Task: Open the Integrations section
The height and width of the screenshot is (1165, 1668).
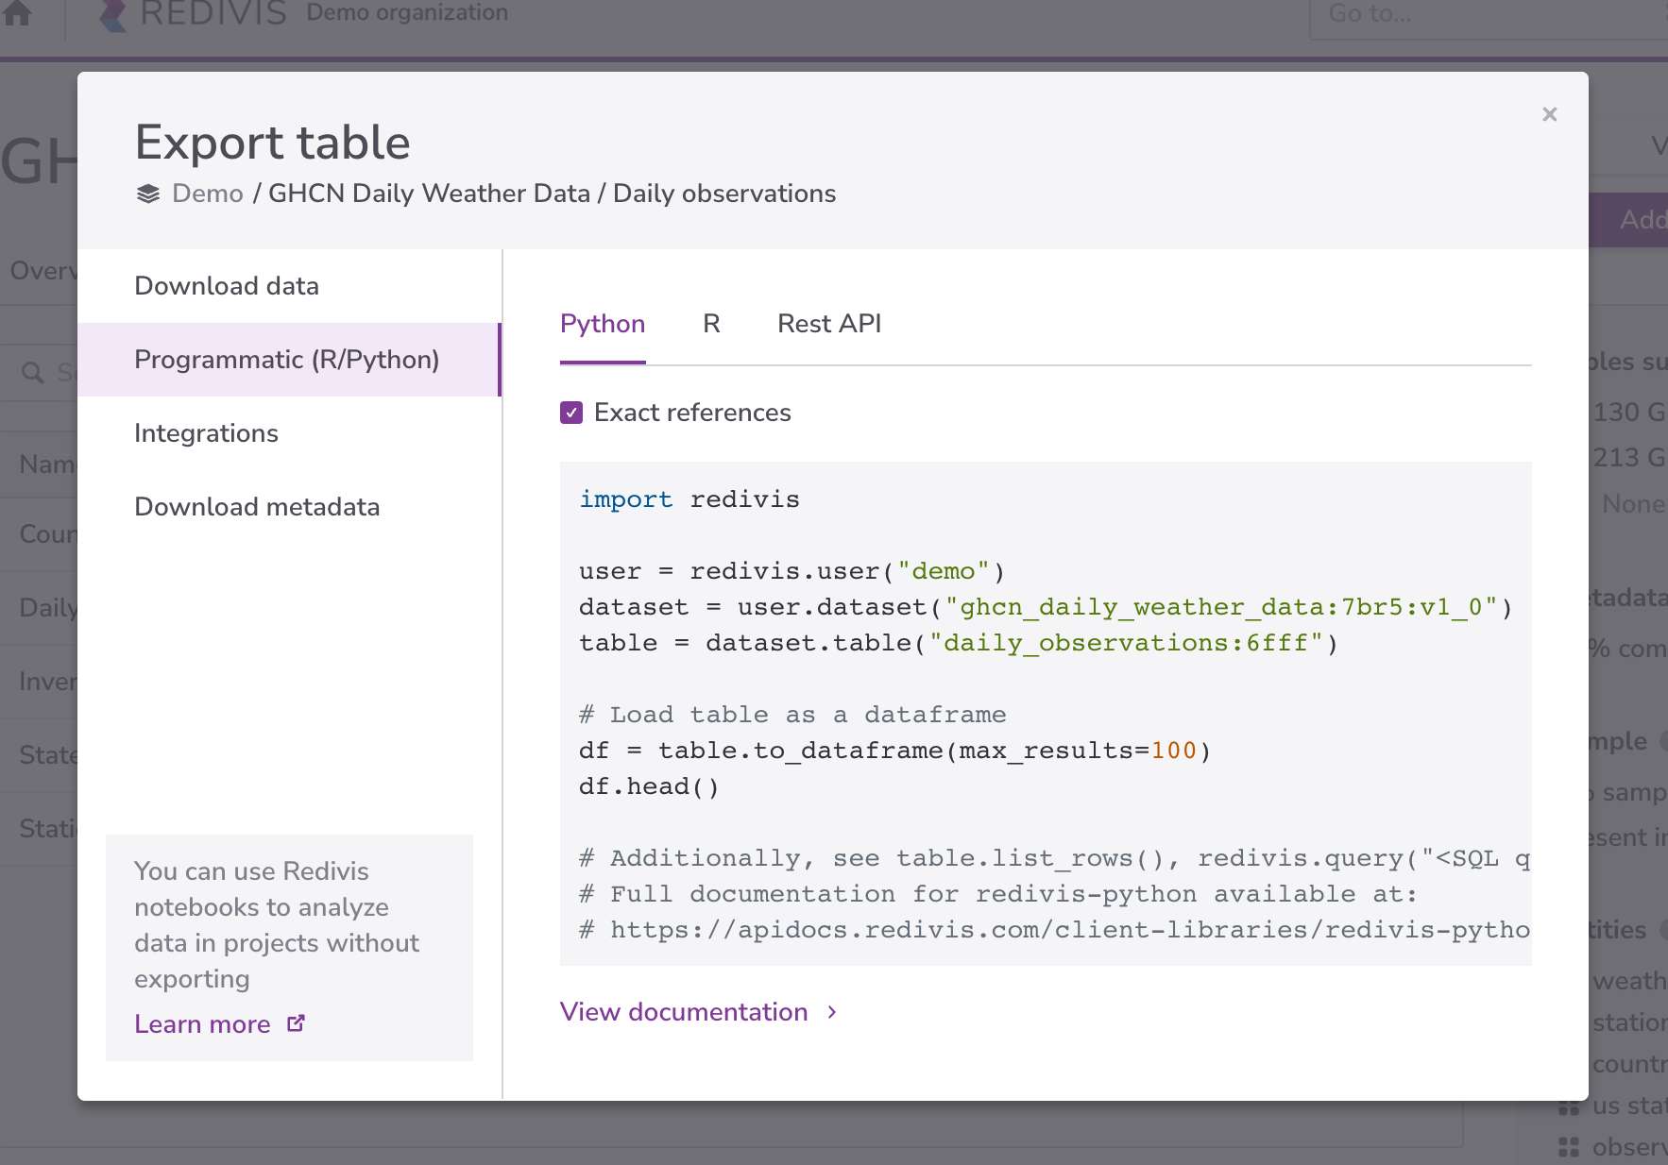Action: [x=206, y=433]
